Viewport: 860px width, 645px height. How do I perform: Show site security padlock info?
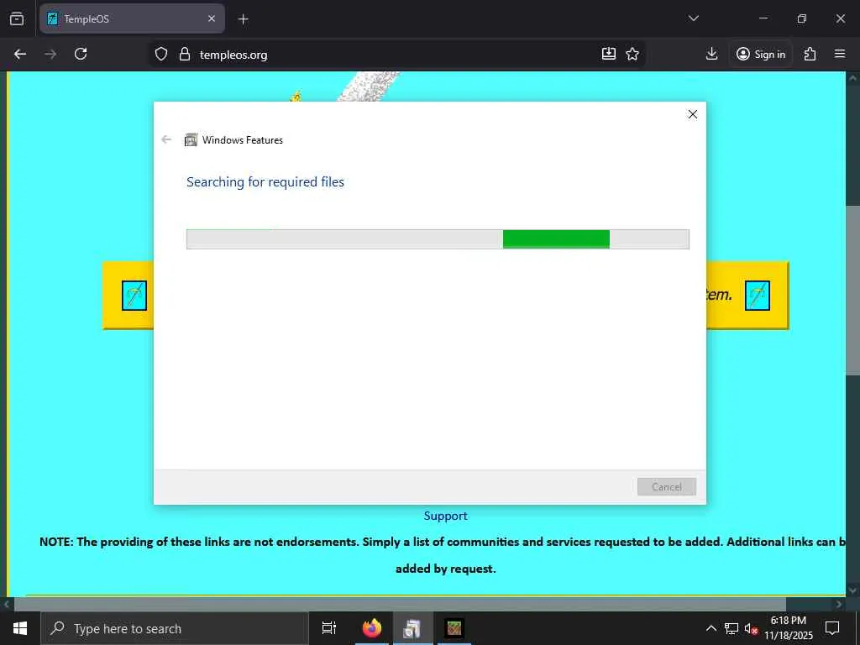point(185,55)
